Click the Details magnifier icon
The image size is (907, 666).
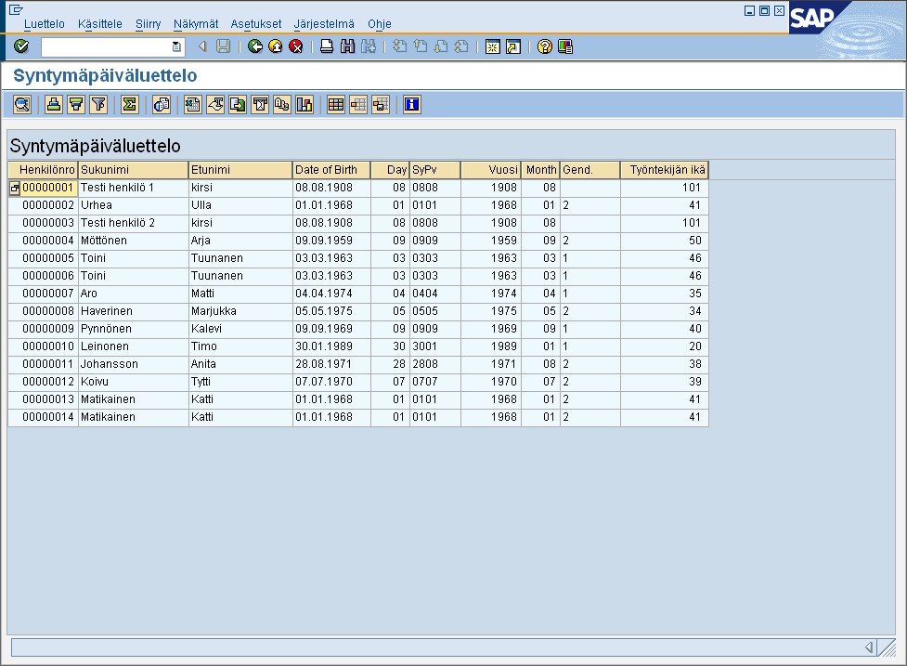[x=22, y=105]
